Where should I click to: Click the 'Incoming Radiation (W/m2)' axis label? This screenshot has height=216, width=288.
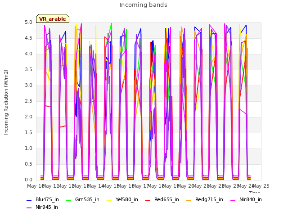6,103
